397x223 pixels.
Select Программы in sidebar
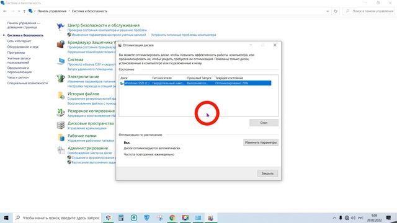pyautogui.click(x=16, y=53)
